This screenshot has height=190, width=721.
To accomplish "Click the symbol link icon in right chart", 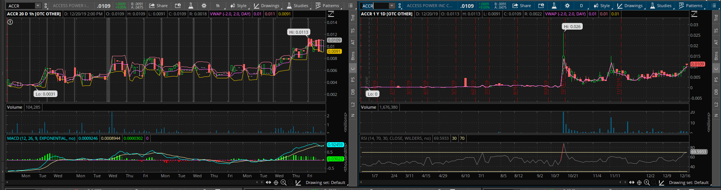I will [x=400, y=6].
